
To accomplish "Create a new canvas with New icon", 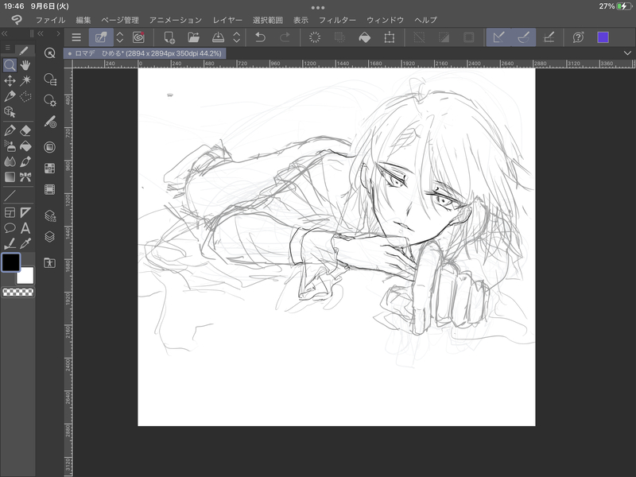I will 169,37.
